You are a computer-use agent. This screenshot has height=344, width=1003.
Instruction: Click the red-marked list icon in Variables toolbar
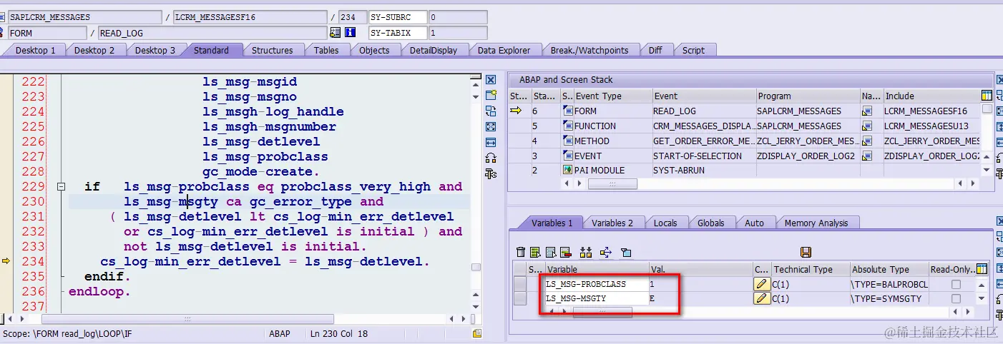pyautogui.click(x=565, y=252)
